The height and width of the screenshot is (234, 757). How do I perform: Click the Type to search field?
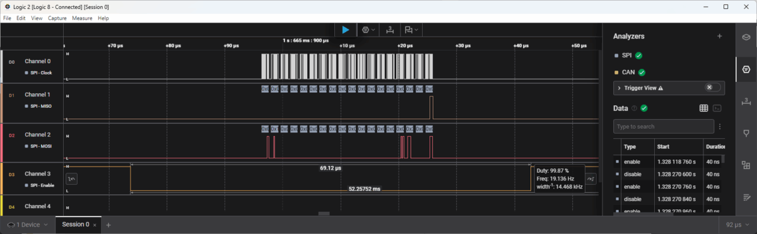(x=663, y=127)
